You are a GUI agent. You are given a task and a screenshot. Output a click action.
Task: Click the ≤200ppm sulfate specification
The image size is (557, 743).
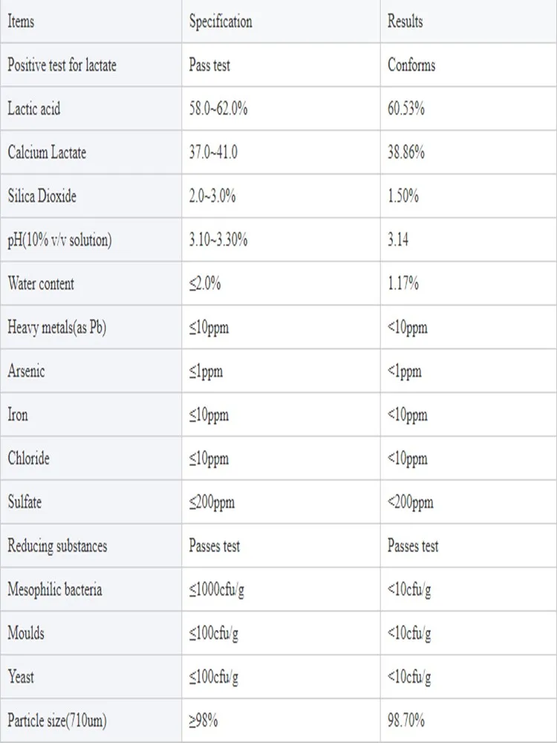coord(212,503)
